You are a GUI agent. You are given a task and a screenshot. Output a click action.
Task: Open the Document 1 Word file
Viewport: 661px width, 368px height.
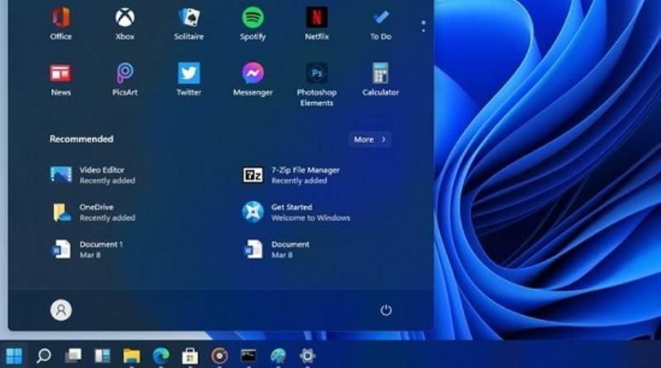tap(87, 249)
